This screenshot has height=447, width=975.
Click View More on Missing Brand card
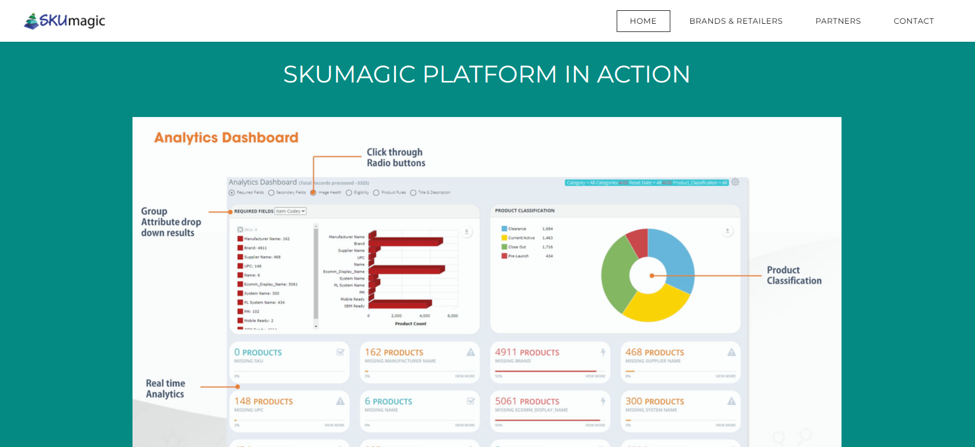pos(595,376)
